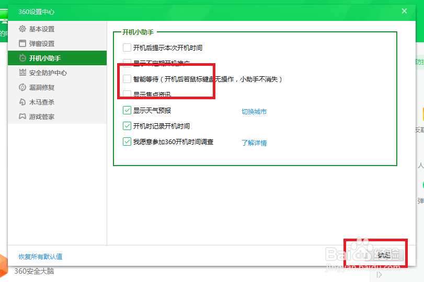The height and width of the screenshot is (282, 424).
Task: Uncheck 我愿意参加360开机时间调查 checkbox
Action: point(127,142)
